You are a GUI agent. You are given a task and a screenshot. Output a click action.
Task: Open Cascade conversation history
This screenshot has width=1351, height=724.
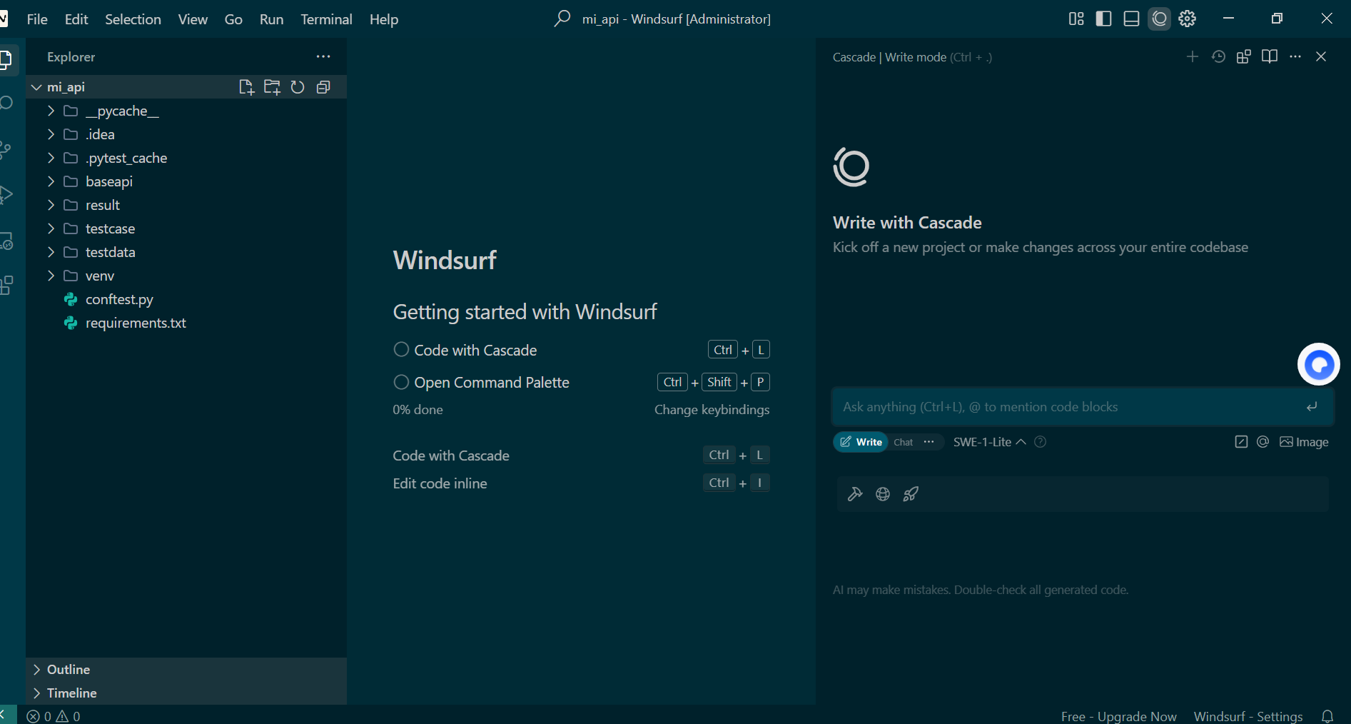click(1218, 56)
